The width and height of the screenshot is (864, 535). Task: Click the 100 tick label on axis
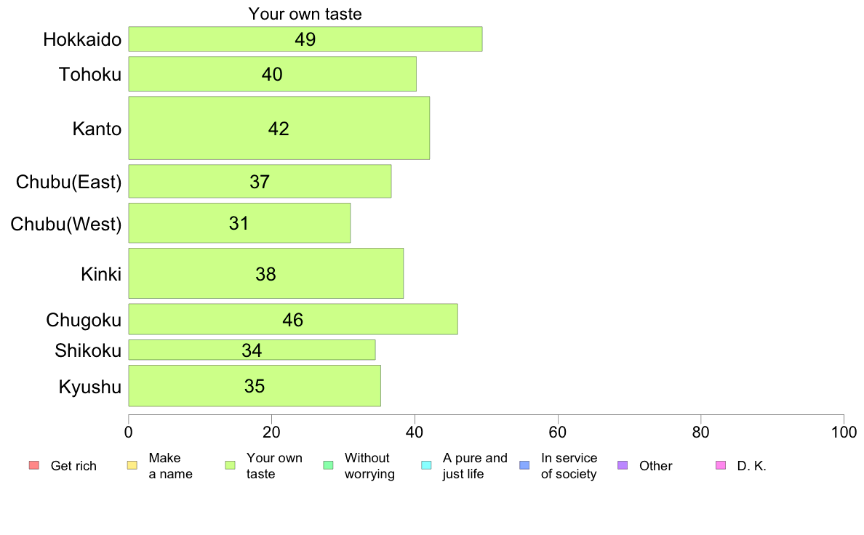[844, 432]
